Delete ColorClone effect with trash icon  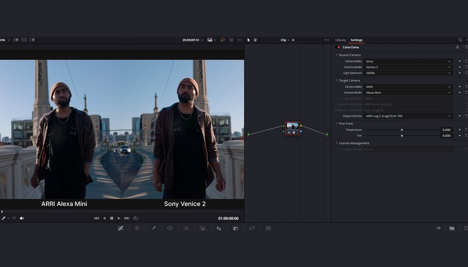[x=457, y=47]
